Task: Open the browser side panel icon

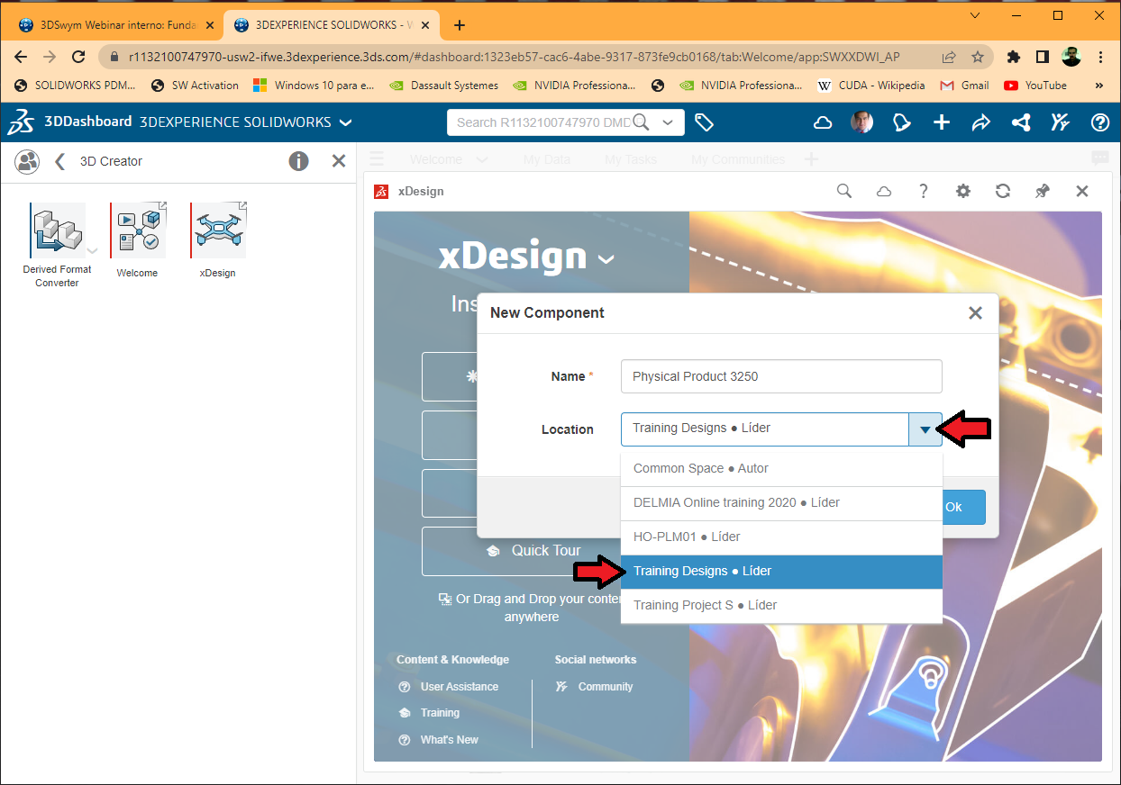Action: click(1042, 57)
